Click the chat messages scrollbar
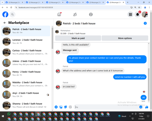The image size is (152, 121). [x=149, y=84]
